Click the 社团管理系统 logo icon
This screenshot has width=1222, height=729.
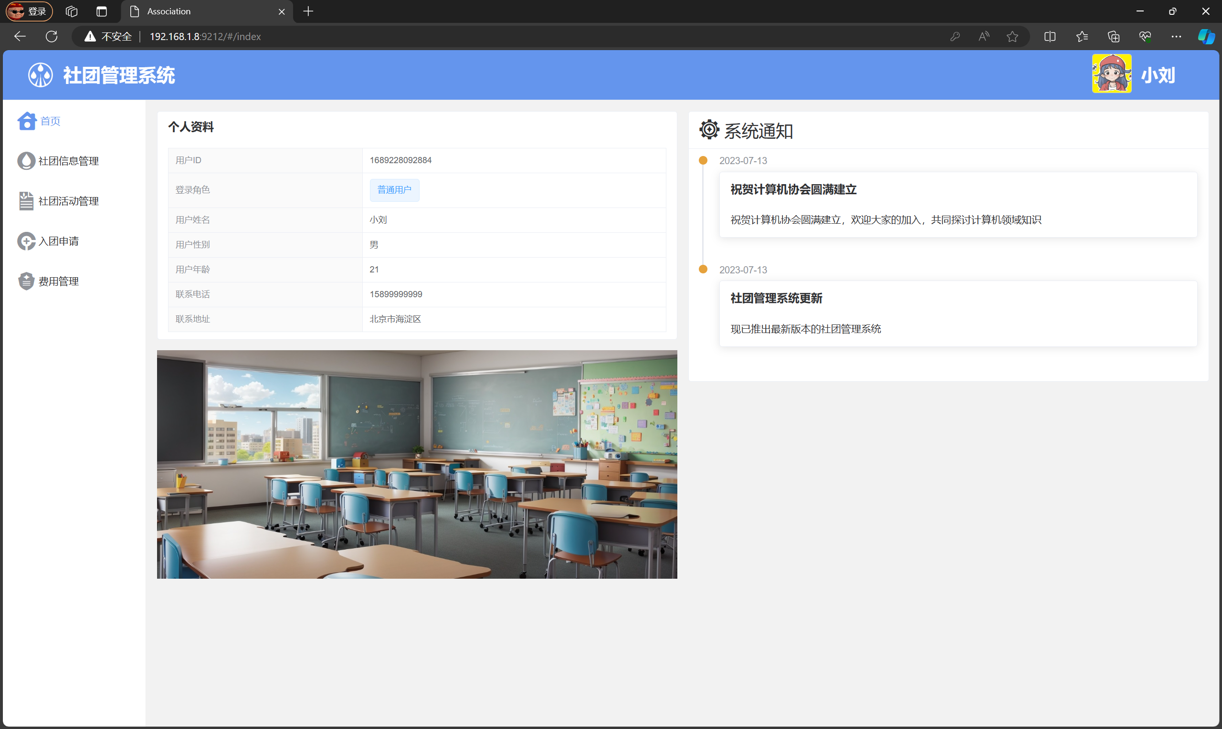point(40,75)
